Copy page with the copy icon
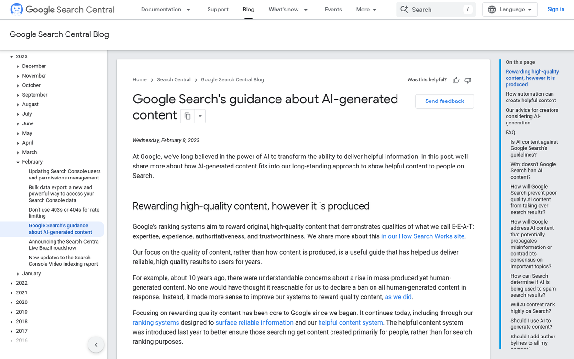The width and height of the screenshot is (574, 359). [188, 116]
